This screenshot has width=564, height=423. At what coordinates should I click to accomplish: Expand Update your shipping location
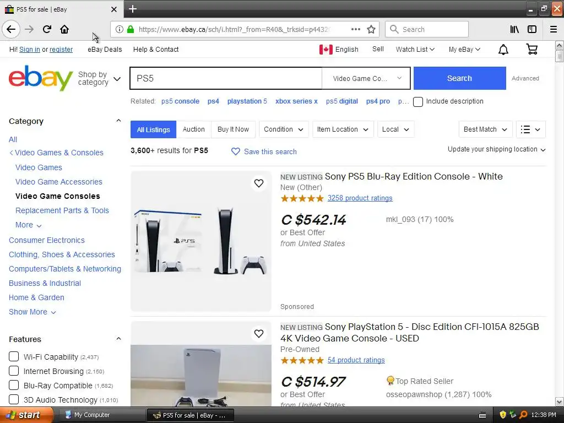click(x=496, y=149)
